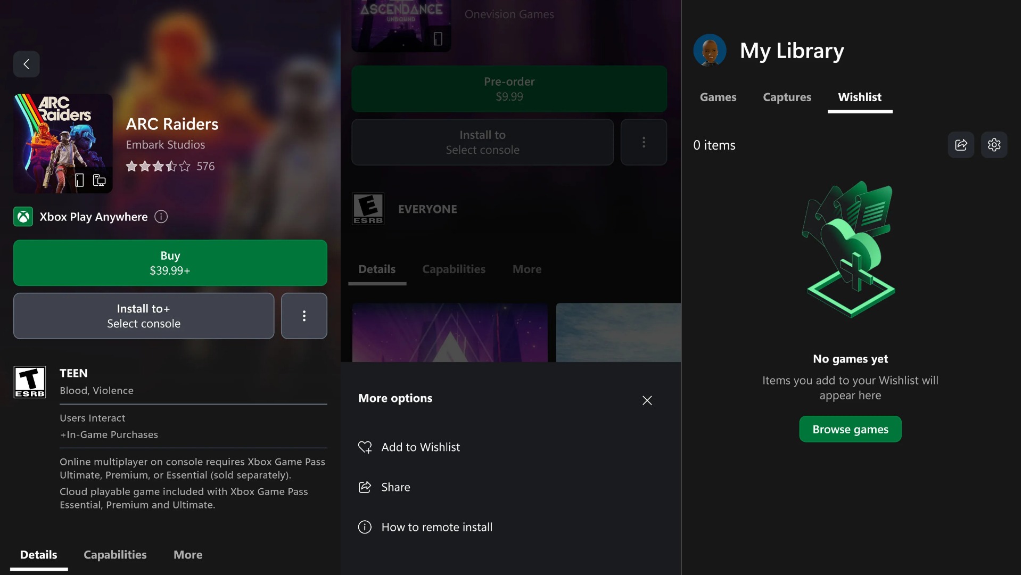This screenshot has height=575, width=1022.
Task: Click the profile avatar in My Library
Action: coord(710,51)
